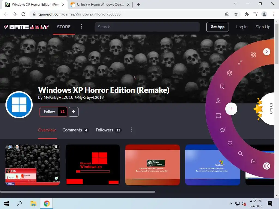The width and height of the screenshot is (279, 209).
Task: Bookmark this page with the star icon
Action: coord(236,14)
